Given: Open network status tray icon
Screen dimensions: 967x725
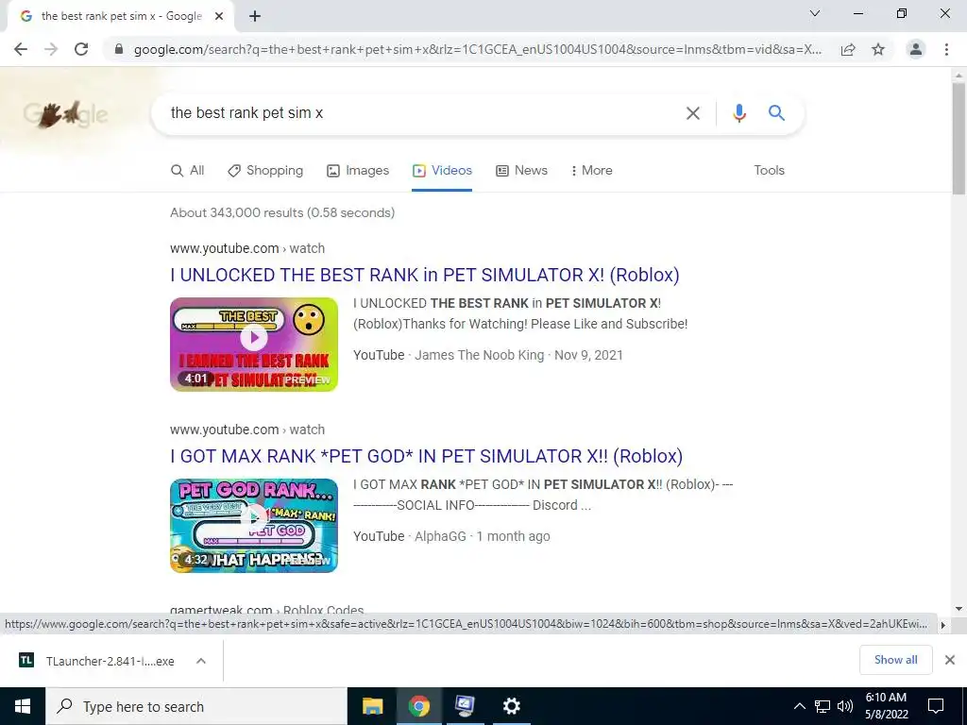Looking at the screenshot, I should [823, 706].
